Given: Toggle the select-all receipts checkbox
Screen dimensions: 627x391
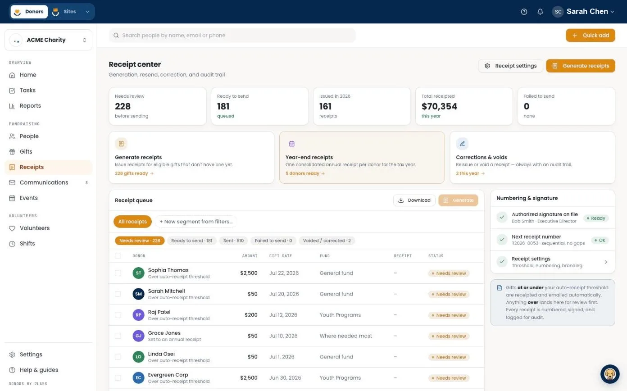Looking at the screenshot, I should [118, 256].
